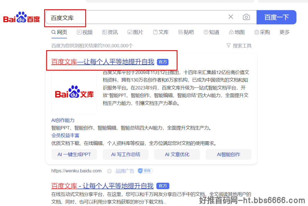This screenshot has height=206, width=308.
Task: Go to the 贴吧 tab
Action: 186,32
